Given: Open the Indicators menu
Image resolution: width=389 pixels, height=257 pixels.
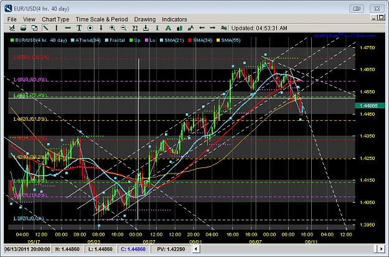Looking at the screenshot, I should pos(174,19).
